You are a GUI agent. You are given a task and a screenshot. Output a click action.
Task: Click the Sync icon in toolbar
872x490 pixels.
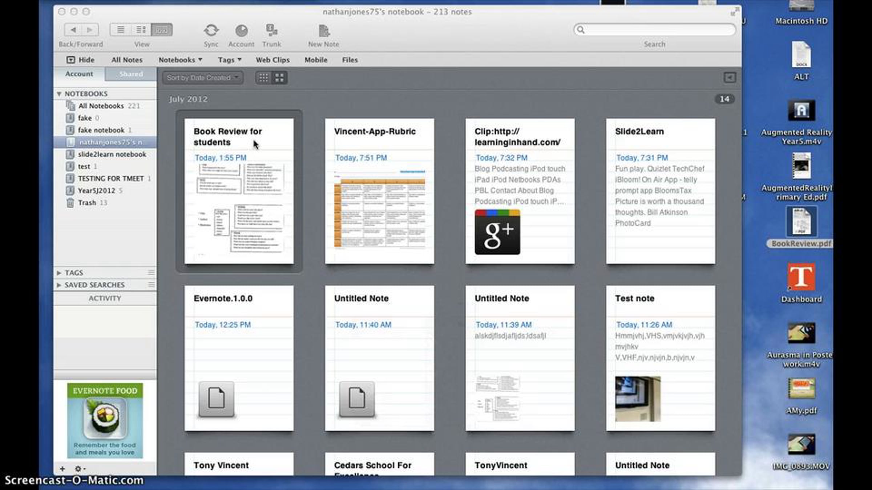(x=211, y=30)
